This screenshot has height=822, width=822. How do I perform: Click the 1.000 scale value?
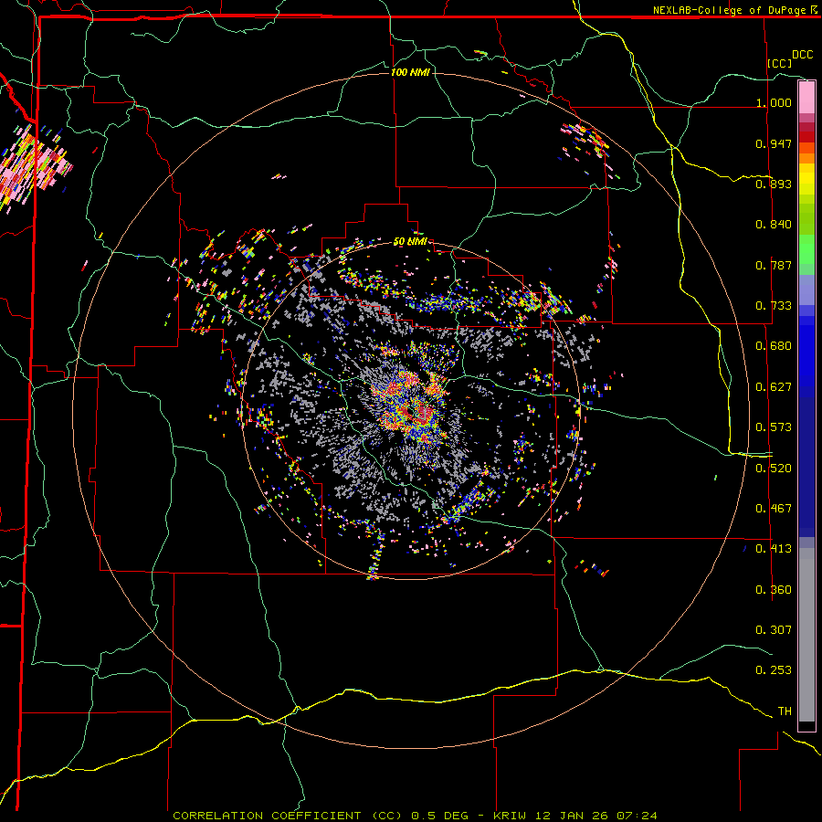point(774,102)
